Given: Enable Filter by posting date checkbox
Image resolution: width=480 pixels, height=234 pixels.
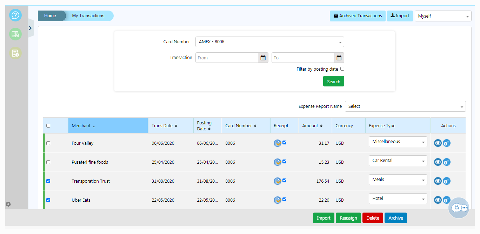Looking at the screenshot, I should click(x=342, y=69).
